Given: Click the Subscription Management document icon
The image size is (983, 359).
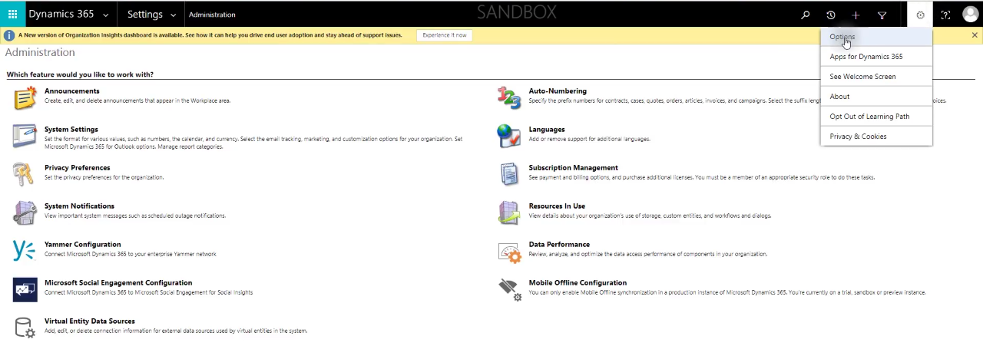Looking at the screenshot, I should pyautogui.click(x=509, y=174).
